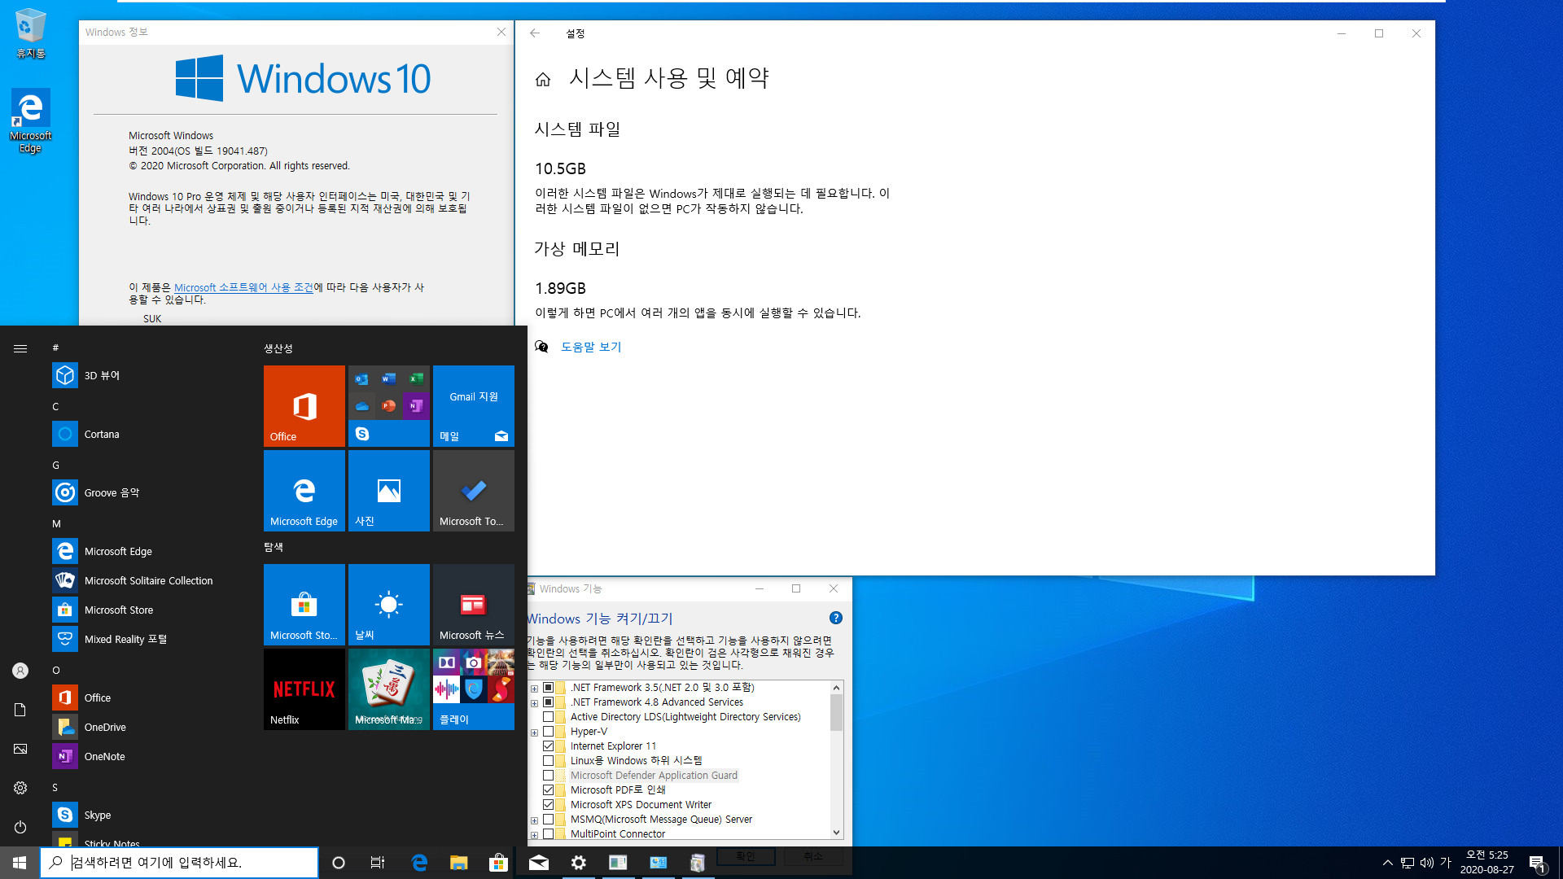This screenshot has width=1563, height=879.
Task: Expand the .NET Framework 3.5 tree node
Action: pos(534,689)
